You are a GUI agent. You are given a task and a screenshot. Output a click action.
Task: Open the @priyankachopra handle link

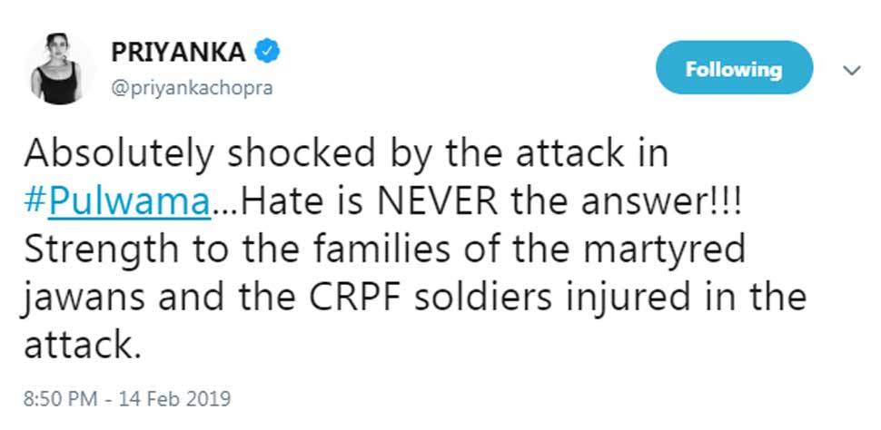point(192,88)
